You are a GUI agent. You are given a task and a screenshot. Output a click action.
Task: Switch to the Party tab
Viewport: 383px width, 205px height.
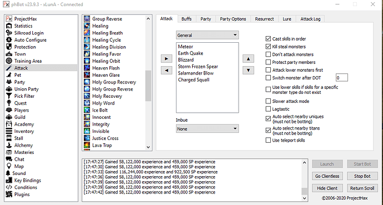pyautogui.click(x=206, y=19)
